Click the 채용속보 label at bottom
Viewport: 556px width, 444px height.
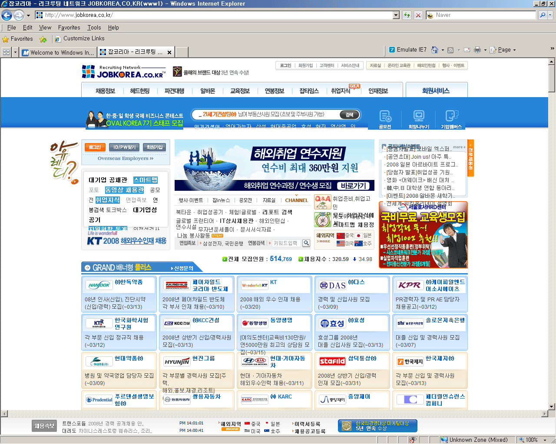(44, 426)
